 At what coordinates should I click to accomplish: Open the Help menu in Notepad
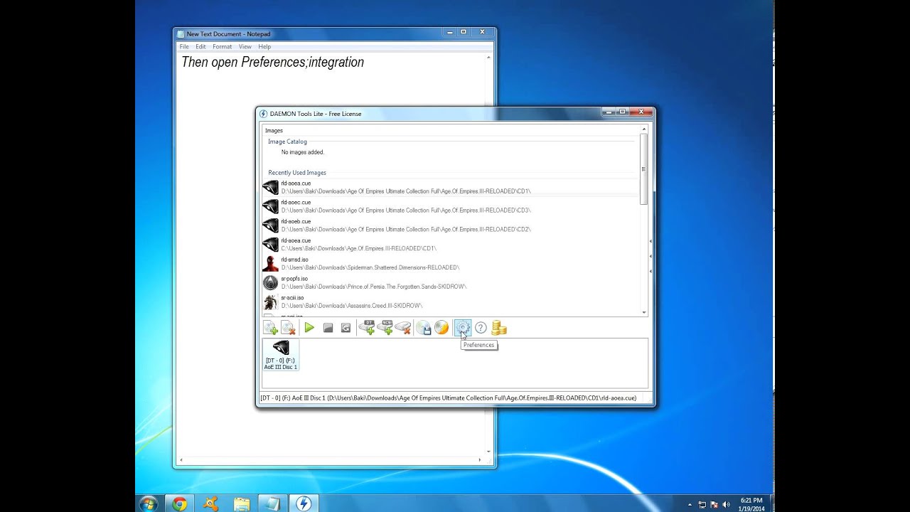pyautogui.click(x=264, y=46)
